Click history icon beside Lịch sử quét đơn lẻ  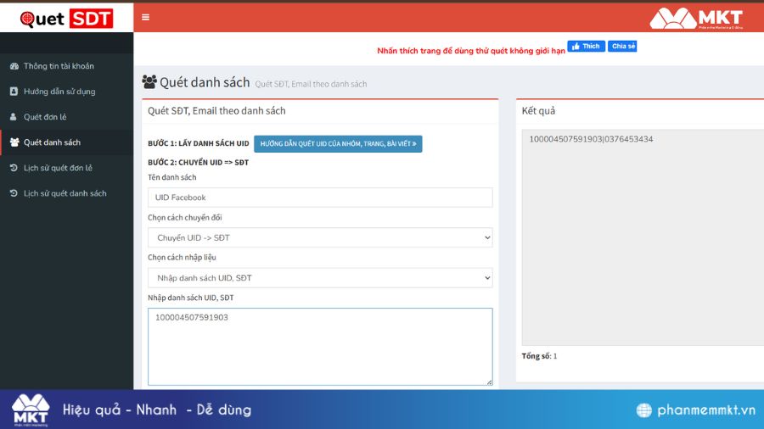tap(14, 168)
